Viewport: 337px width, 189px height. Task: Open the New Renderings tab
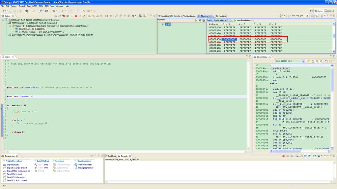click(243, 21)
